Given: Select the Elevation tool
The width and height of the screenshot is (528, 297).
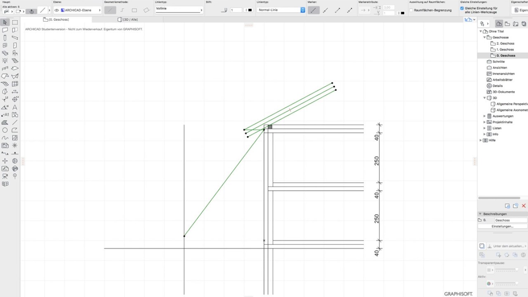Looking at the screenshot, I should click(x=15, y=153).
